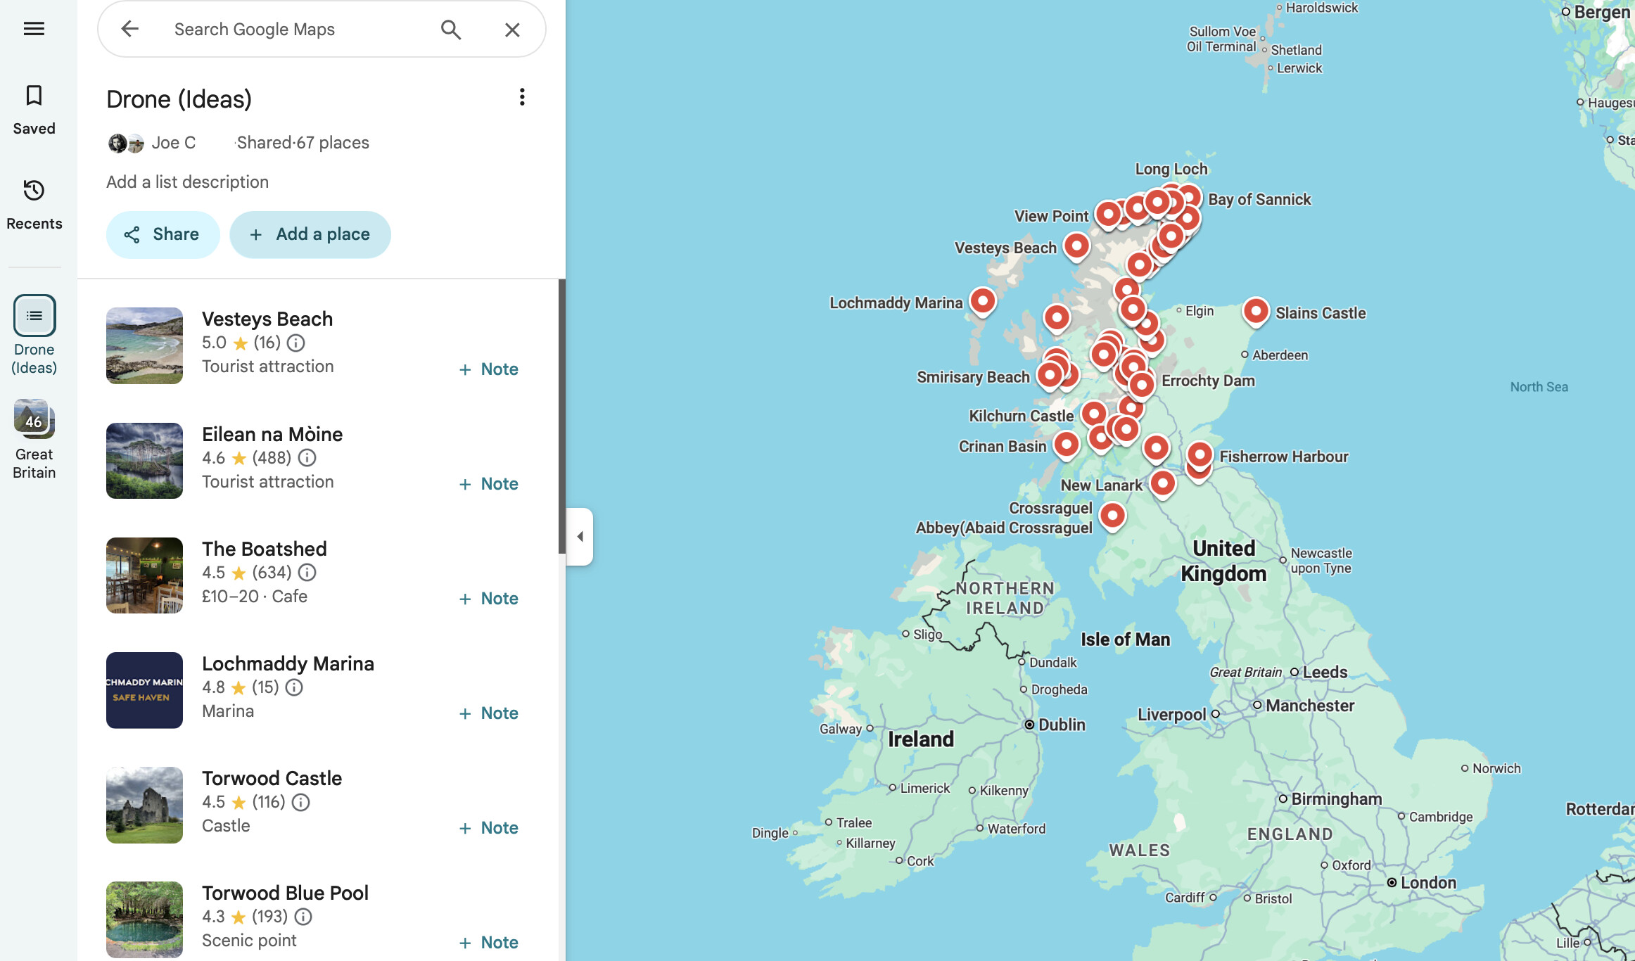Click the places list scrollbar
The width and height of the screenshot is (1635, 961).
[561, 415]
